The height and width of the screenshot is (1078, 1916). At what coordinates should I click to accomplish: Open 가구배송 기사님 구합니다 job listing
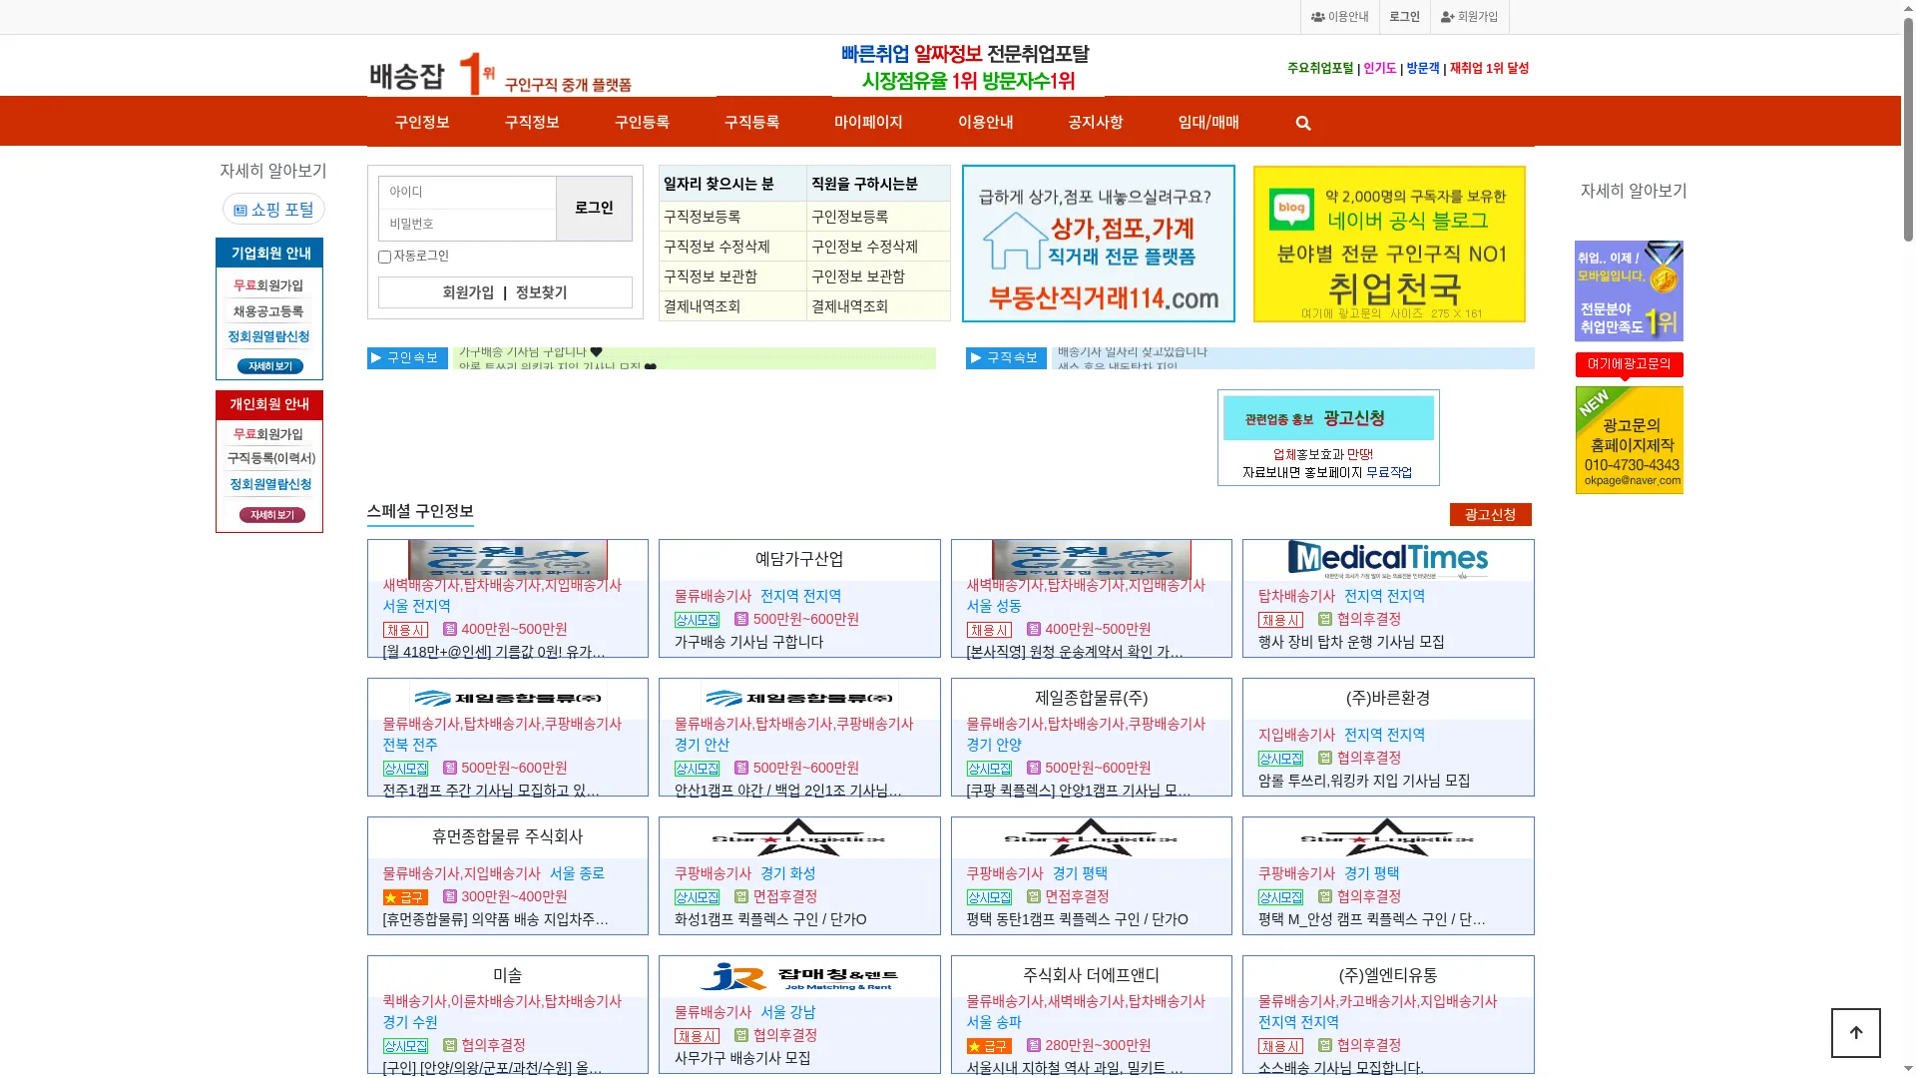click(748, 642)
